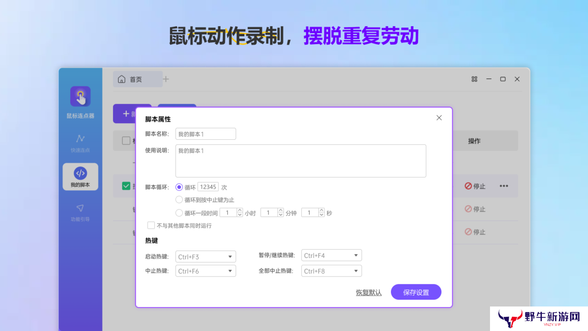
Task: Click the 操作 column header
Action: click(x=474, y=141)
